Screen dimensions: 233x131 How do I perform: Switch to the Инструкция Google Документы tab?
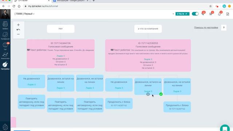tap(71, 1)
